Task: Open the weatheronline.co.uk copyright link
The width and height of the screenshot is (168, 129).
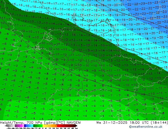Action: 146,127
